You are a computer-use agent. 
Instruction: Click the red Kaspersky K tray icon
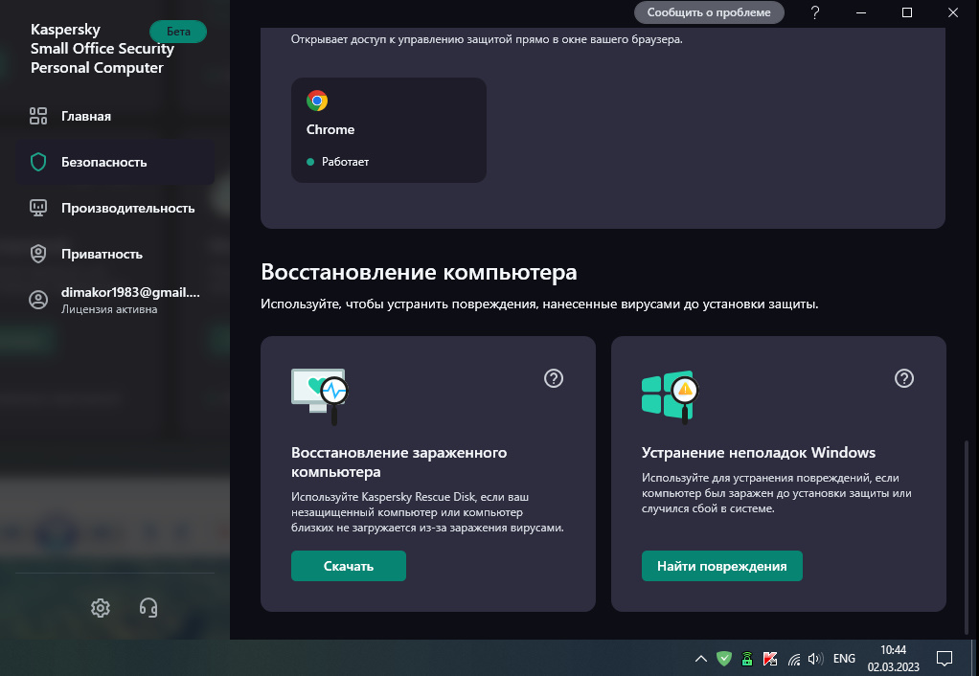pyautogui.click(x=770, y=659)
